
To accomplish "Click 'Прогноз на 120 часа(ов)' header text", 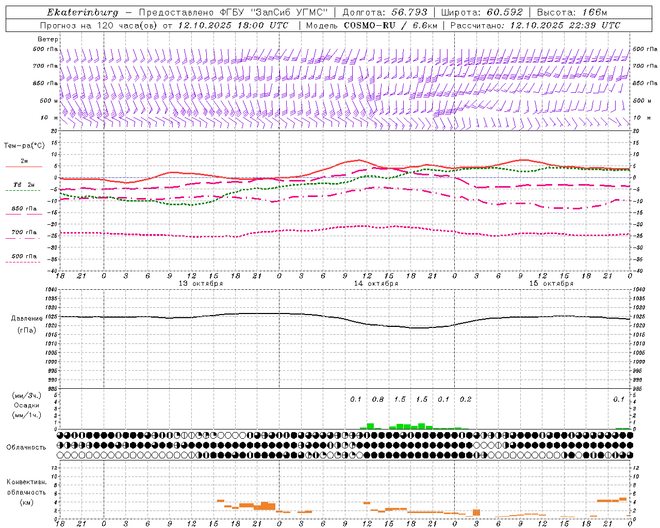I will click(x=99, y=25).
